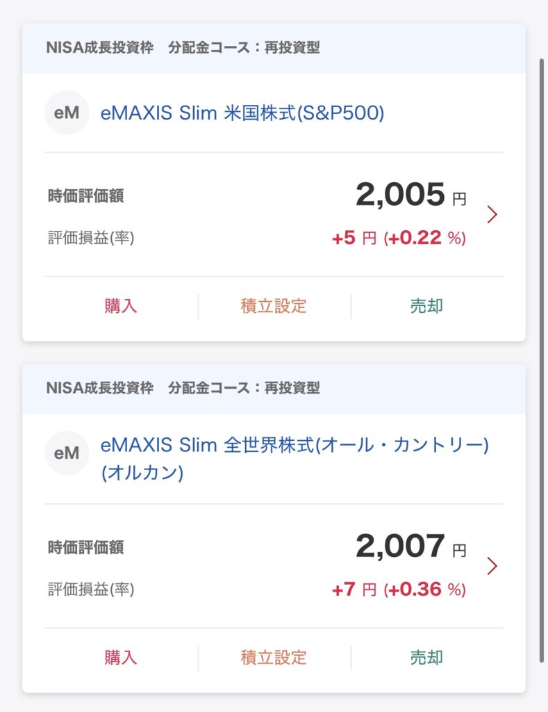The height and width of the screenshot is (712, 548).
Task: Open eMAXIS Slim 米国株式(S&P500) fund link
Action: click(x=242, y=113)
